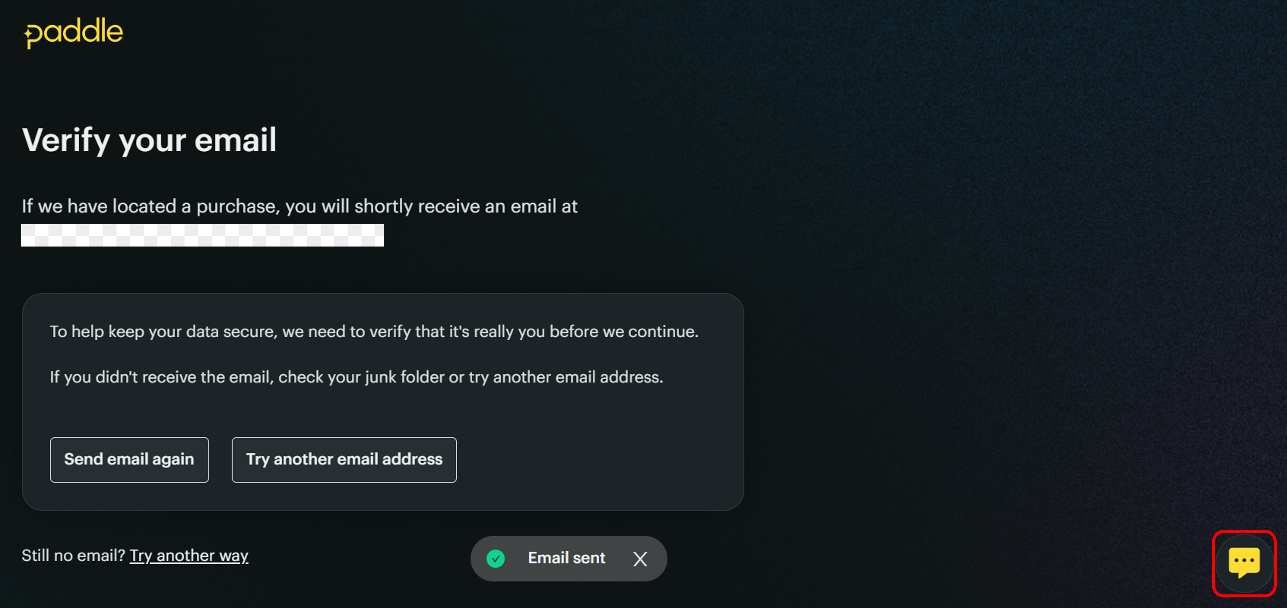Click the Verify your email heading
This screenshot has width=1287, height=608.
149,140
